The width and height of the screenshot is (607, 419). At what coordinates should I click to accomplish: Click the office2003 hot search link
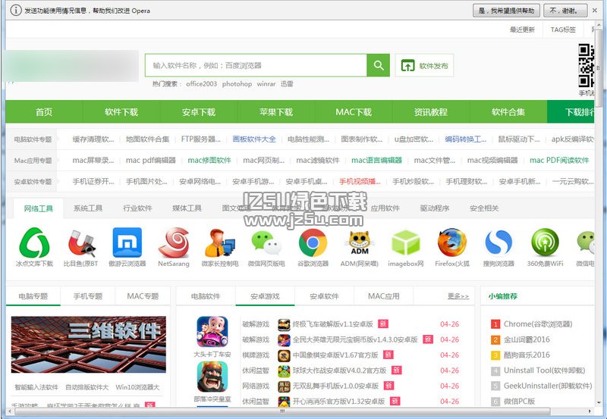201,84
